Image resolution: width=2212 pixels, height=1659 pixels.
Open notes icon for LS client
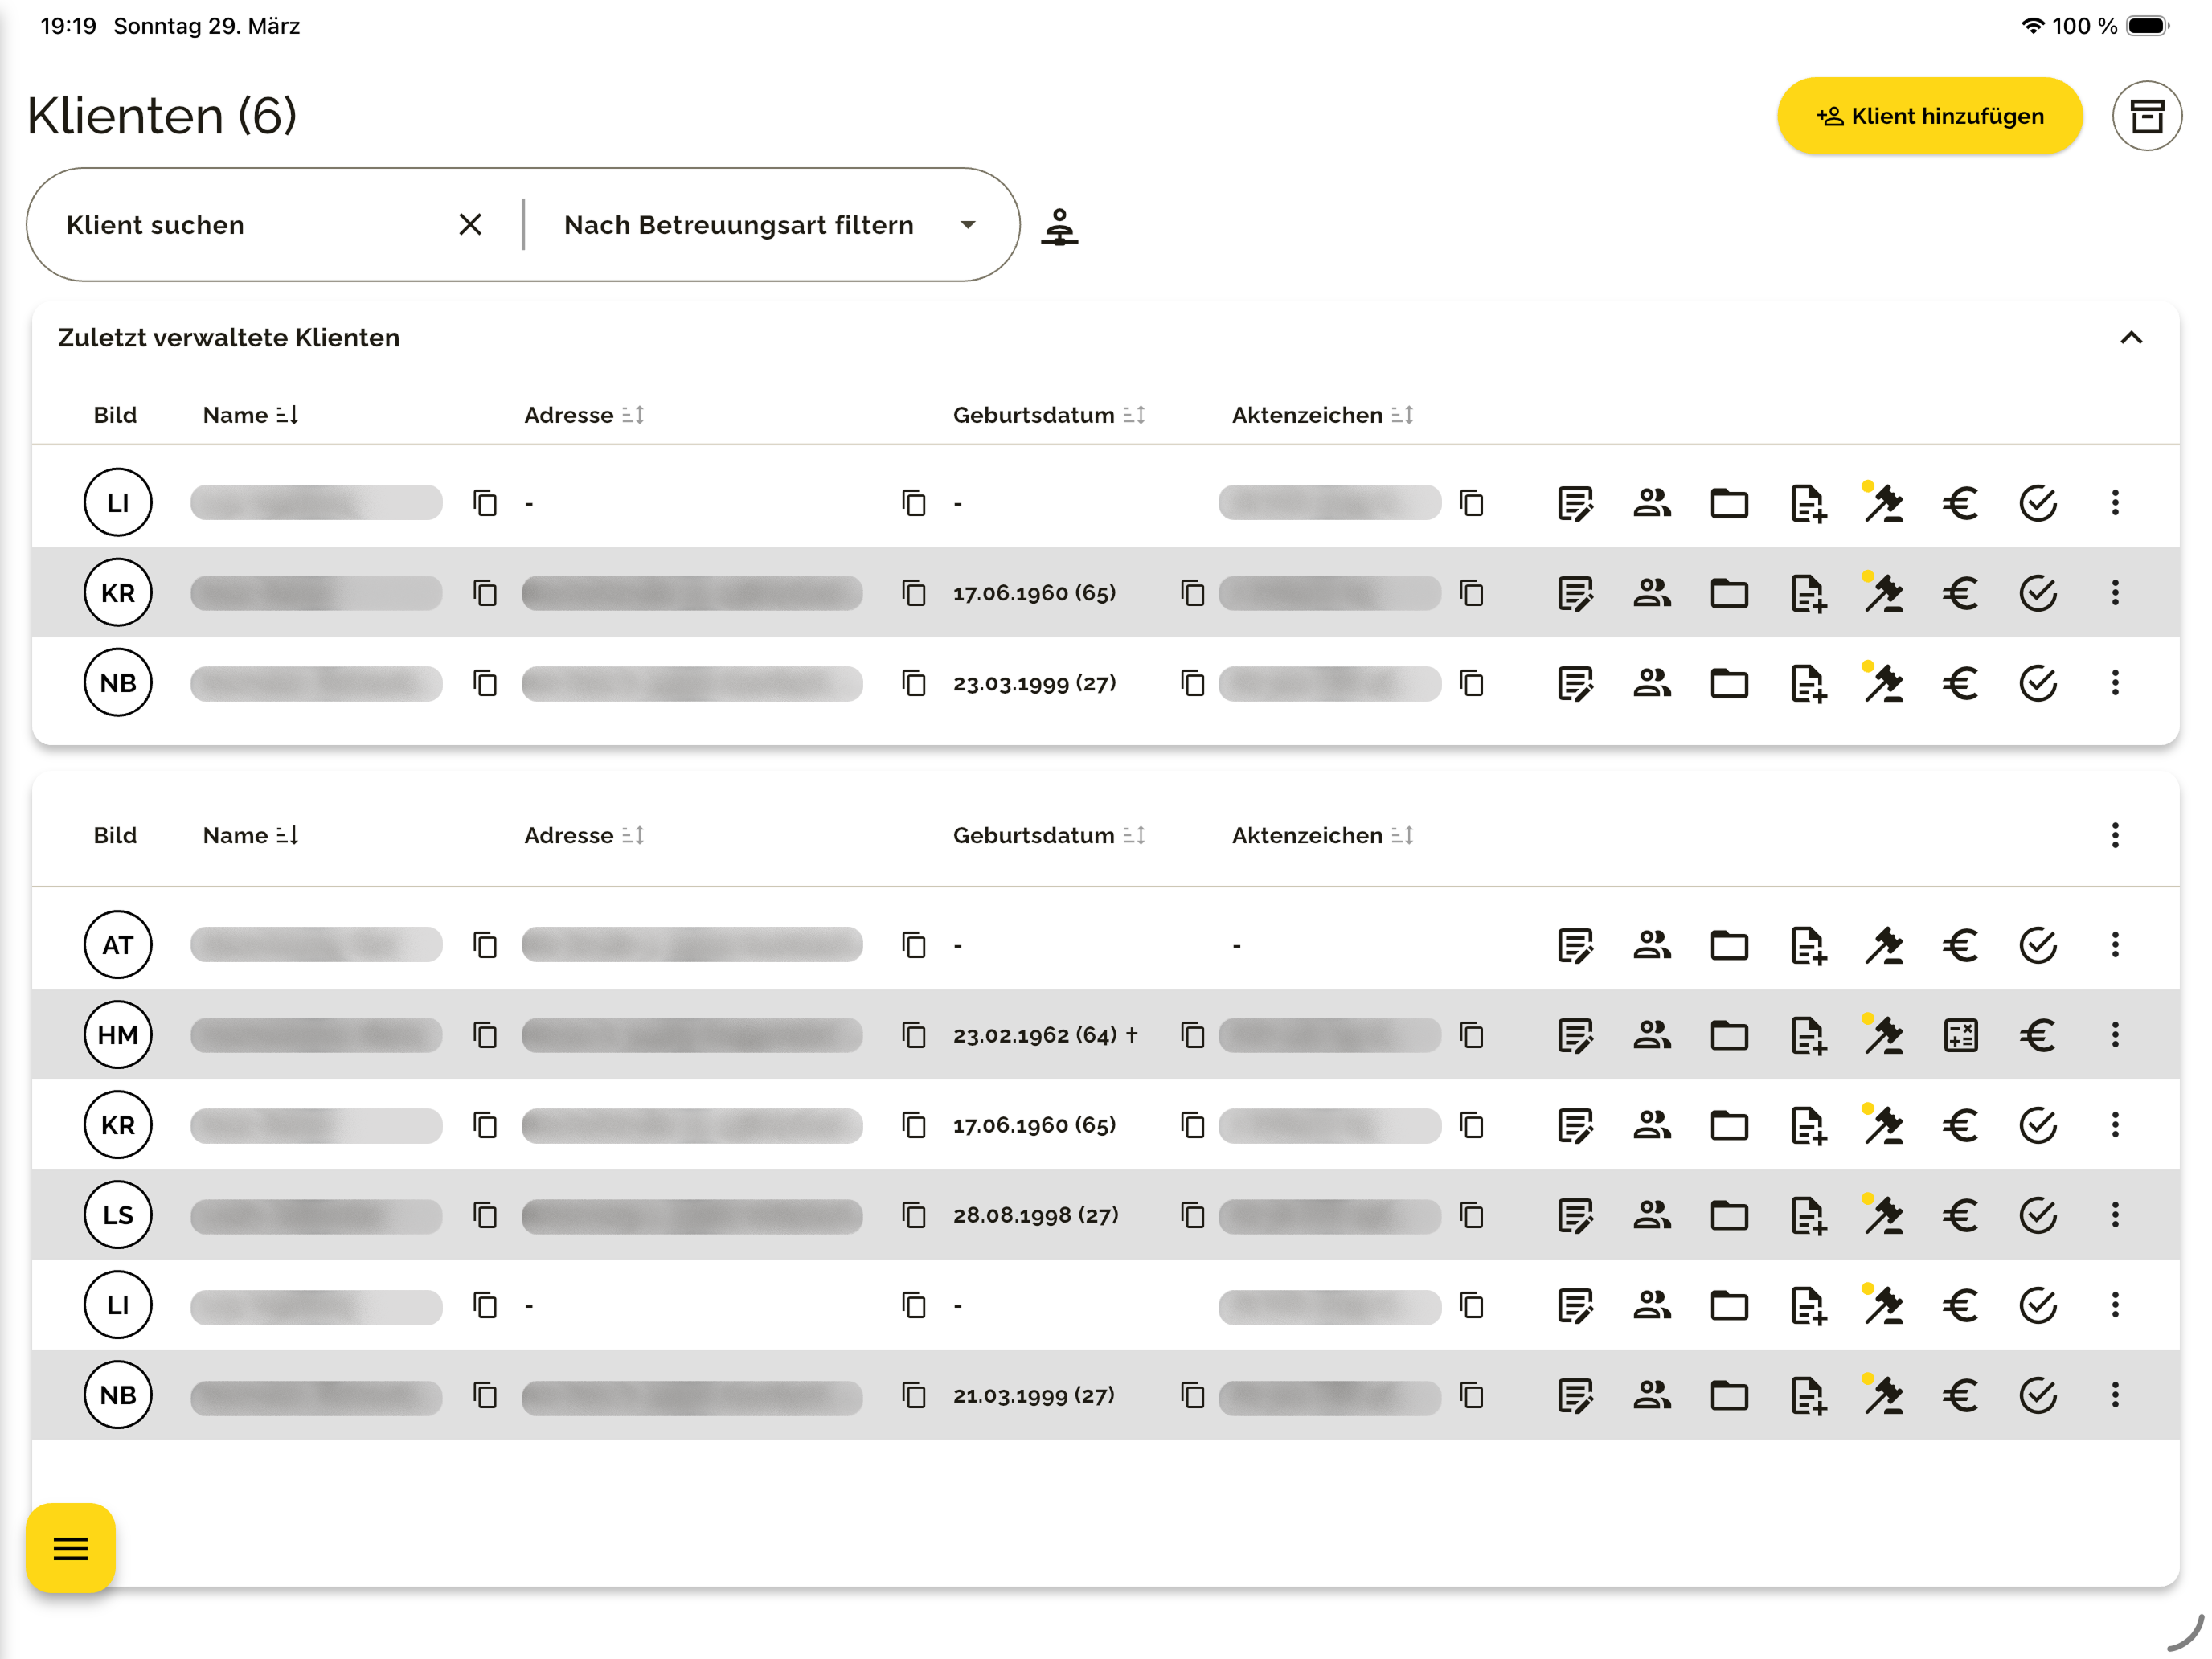(x=1575, y=1215)
